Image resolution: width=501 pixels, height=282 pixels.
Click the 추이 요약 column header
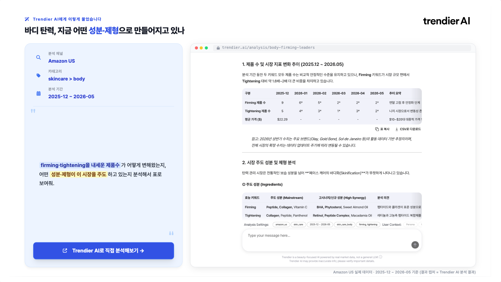point(395,93)
